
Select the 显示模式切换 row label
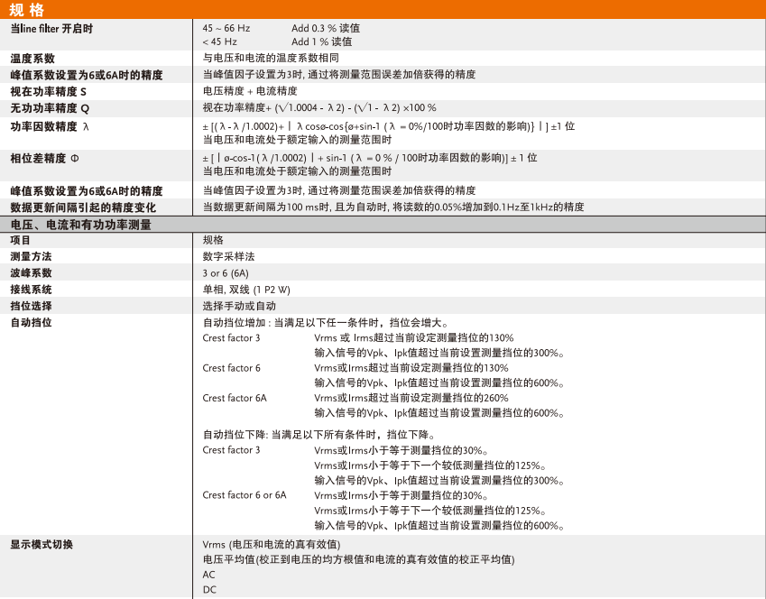[42, 545]
